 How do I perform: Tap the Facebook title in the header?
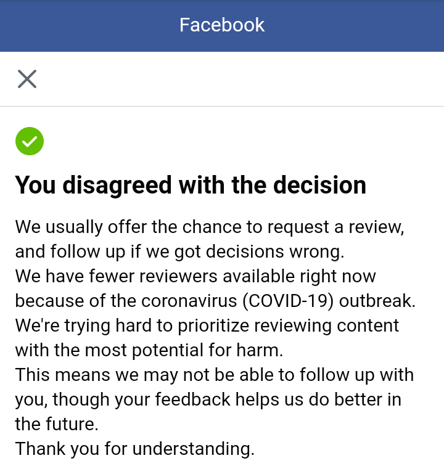(222, 25)
